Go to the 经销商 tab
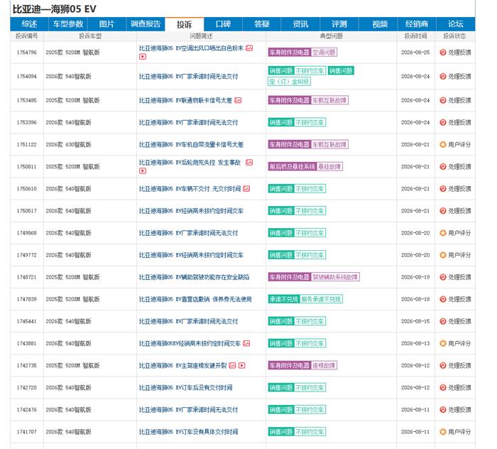 (417, 24)
